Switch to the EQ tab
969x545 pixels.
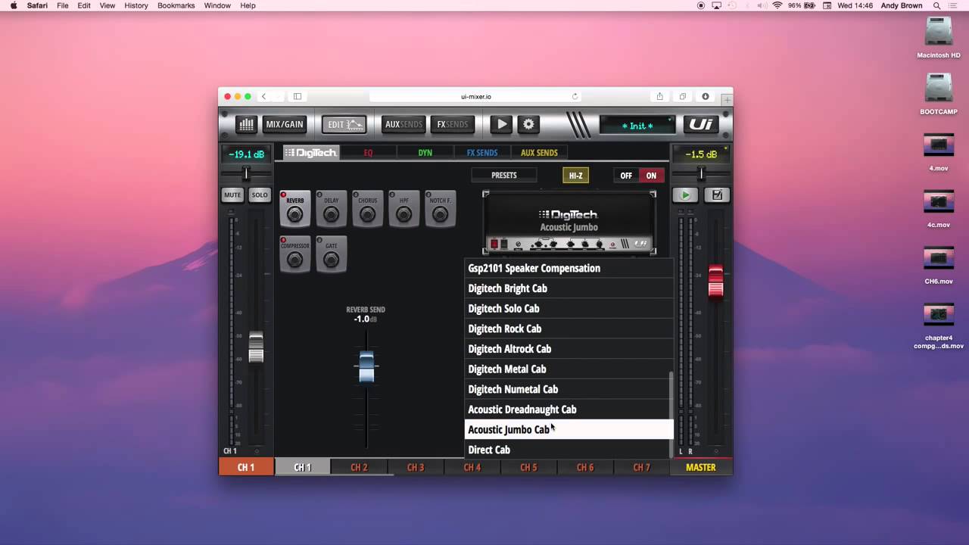pyautogui.click(x=368, y=152)
